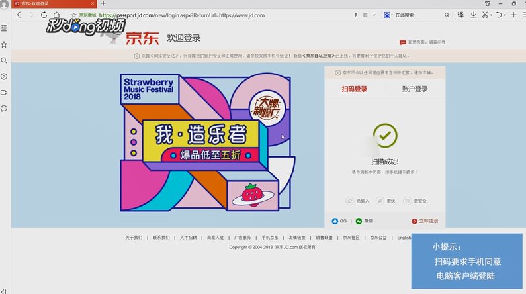Click the skin shirt icon in the title bar
Viewport: 526px width, 294px height.
[488, 4]
